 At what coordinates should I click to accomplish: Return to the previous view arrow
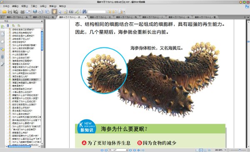pyautogui.click(x=139, y=150)
